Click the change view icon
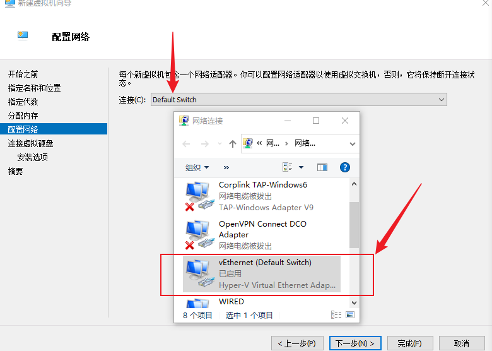Screen dimensions: 492x351 [287, 167]
